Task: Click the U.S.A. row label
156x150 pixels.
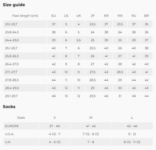Action: click(x=10, y=134)
